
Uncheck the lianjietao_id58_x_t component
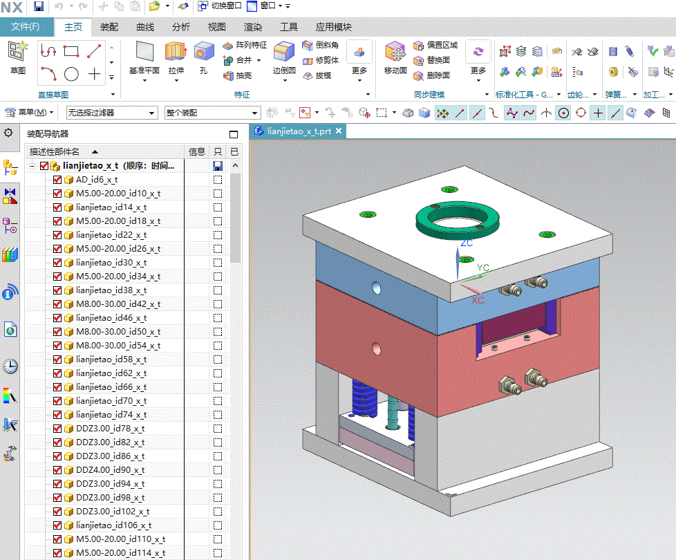pyautogui.click(x=57, y=360)
